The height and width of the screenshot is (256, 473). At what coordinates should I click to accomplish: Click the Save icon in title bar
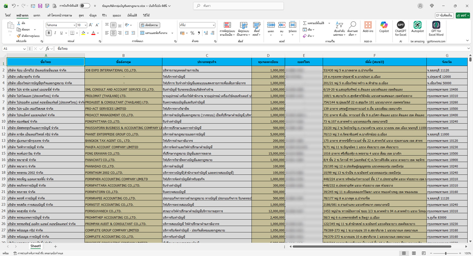click(x=40, y=6)
